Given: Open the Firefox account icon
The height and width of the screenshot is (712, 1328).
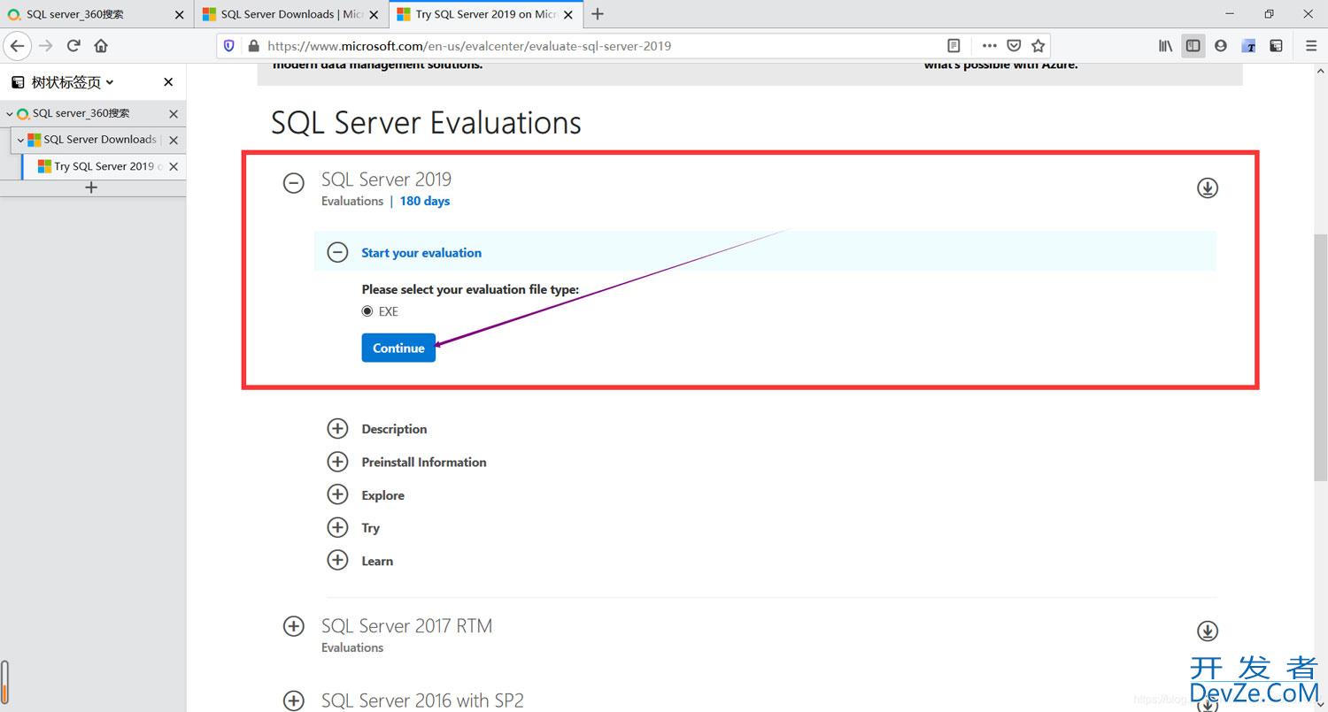Looking at the screenshot, I should (1221, 46).
